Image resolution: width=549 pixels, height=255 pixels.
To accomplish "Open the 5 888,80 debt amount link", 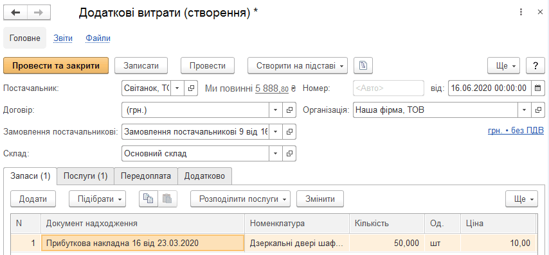I will coord(272,88).
